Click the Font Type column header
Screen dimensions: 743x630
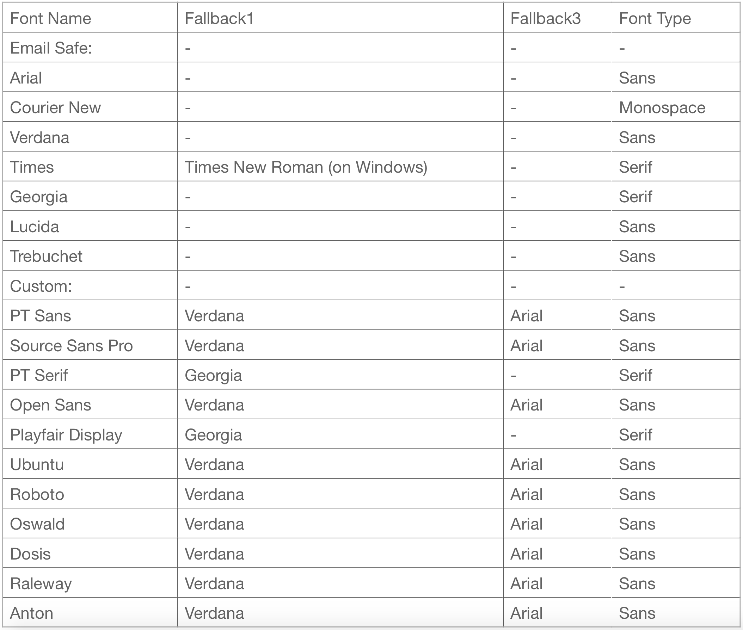pyautogui.click(x=655, y=18)
